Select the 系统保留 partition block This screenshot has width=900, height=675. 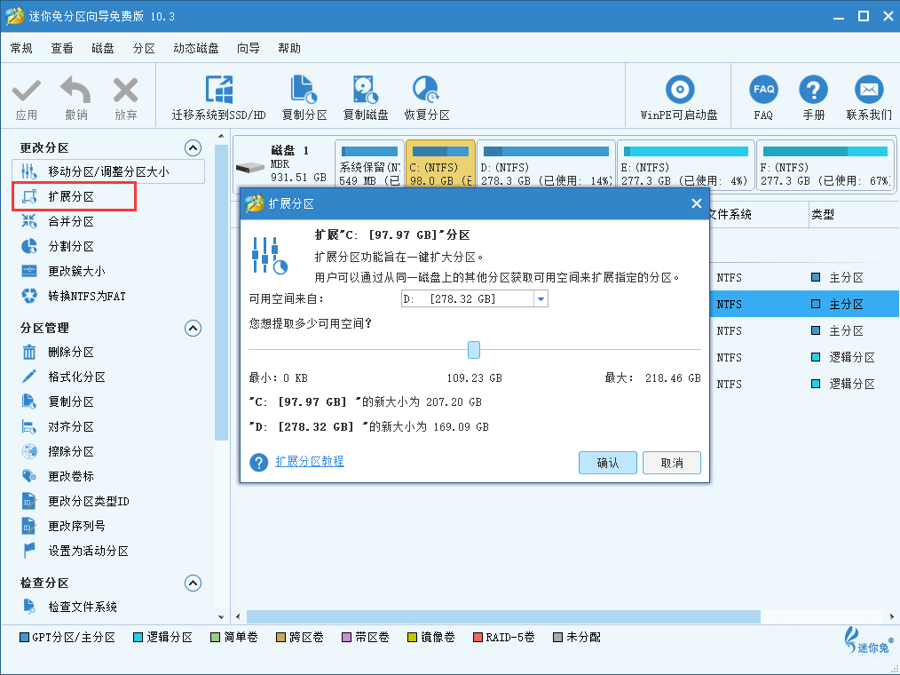tap(369, 165)
